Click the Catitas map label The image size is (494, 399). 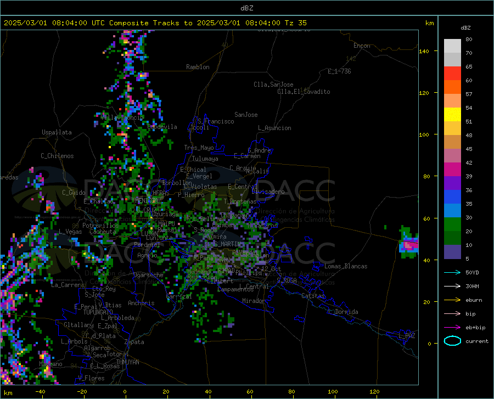pyautogui.click(x=313, y=296)
